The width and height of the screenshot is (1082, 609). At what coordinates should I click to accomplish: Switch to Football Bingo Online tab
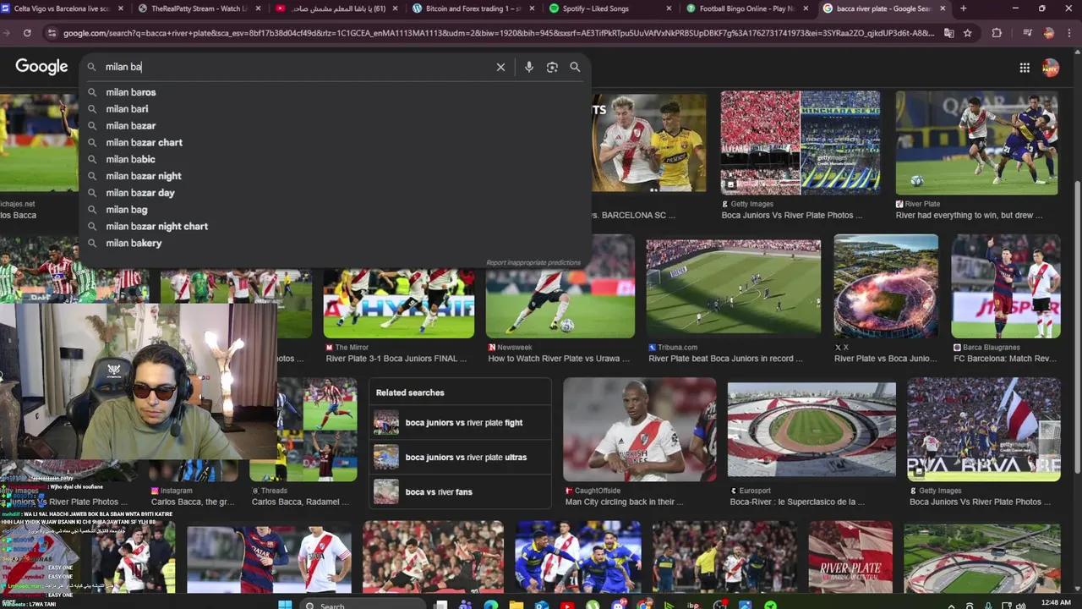[x=746, y=8]
